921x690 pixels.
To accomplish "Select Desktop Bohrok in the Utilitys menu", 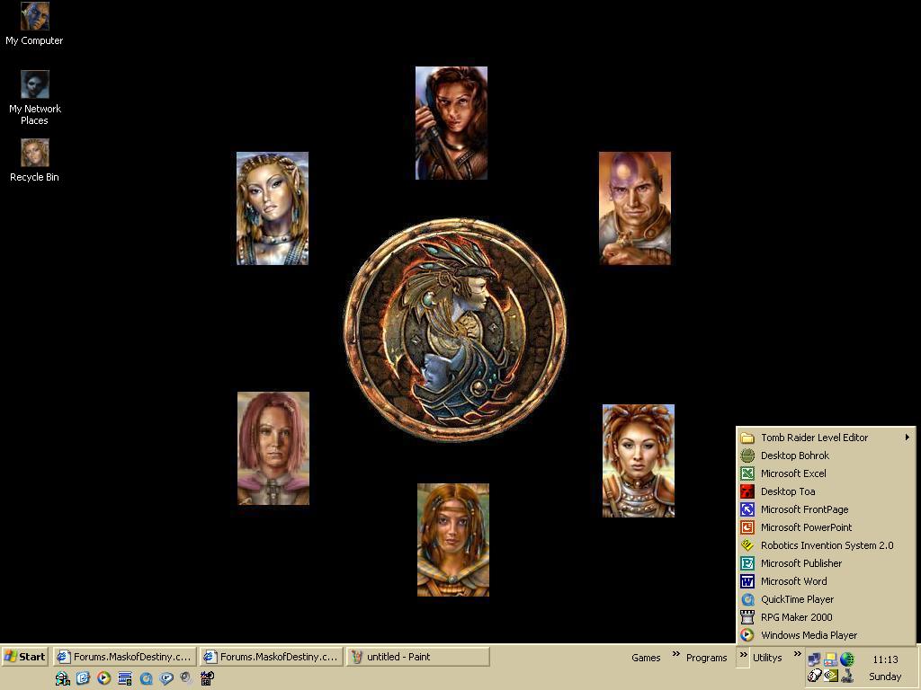I will [x=795, y=456].
